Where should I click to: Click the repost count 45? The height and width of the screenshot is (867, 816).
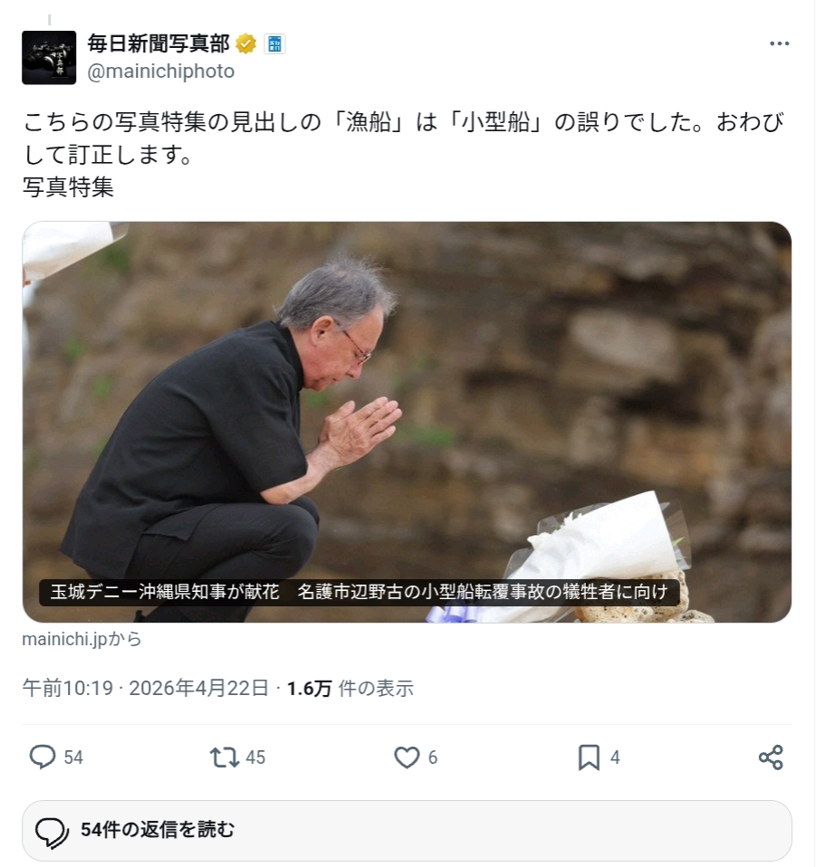(255, 757)
